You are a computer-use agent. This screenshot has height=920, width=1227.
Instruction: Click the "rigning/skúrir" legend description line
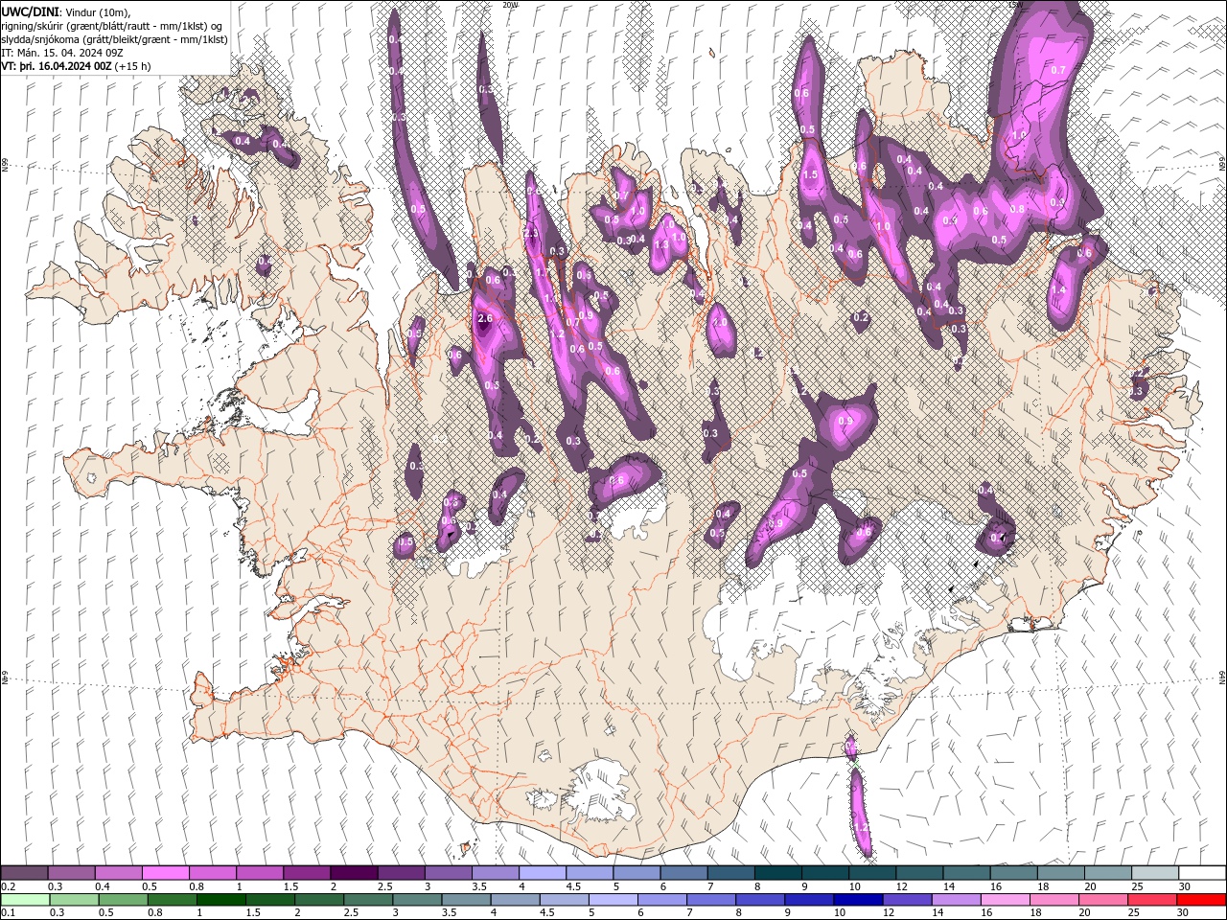click(x=113, y=25)
